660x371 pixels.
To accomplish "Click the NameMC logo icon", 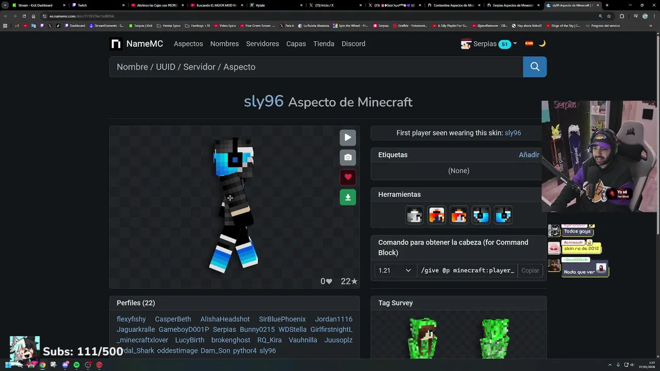I will point(116,44).
